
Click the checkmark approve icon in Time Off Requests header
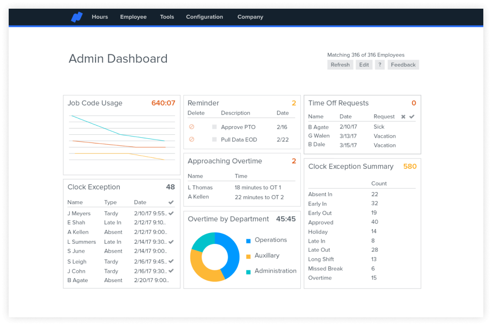pos(412,116)
